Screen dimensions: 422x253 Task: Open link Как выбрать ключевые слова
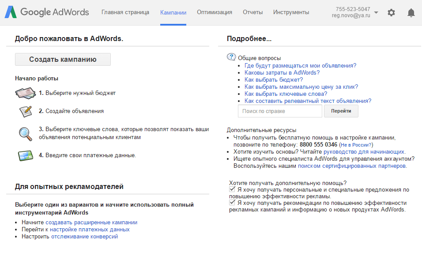286,94
